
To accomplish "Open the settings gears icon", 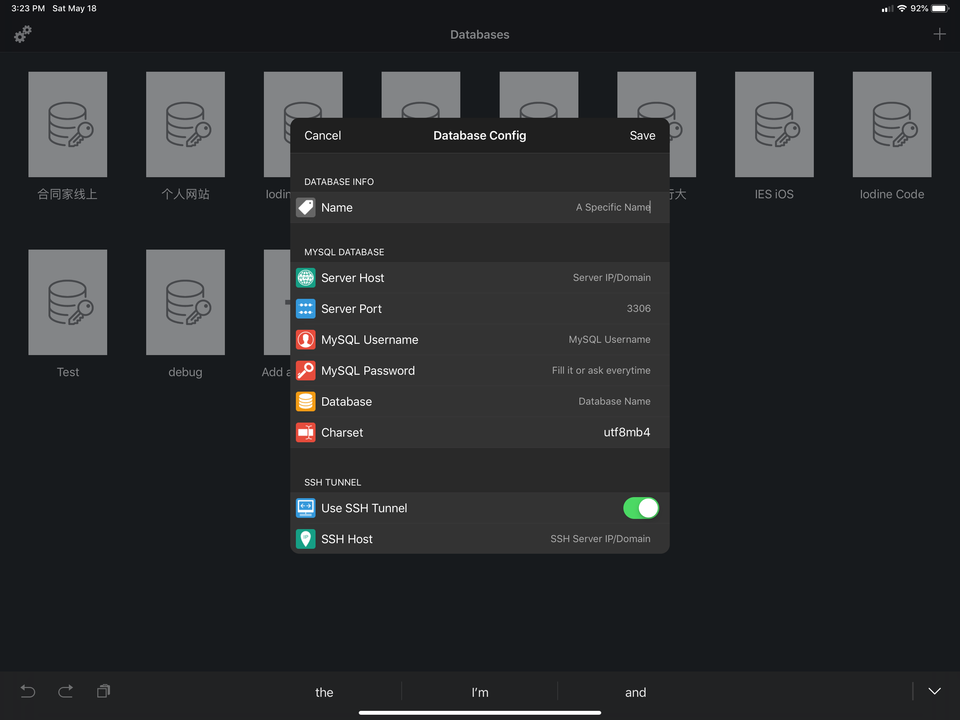I will tap(23, 34).
